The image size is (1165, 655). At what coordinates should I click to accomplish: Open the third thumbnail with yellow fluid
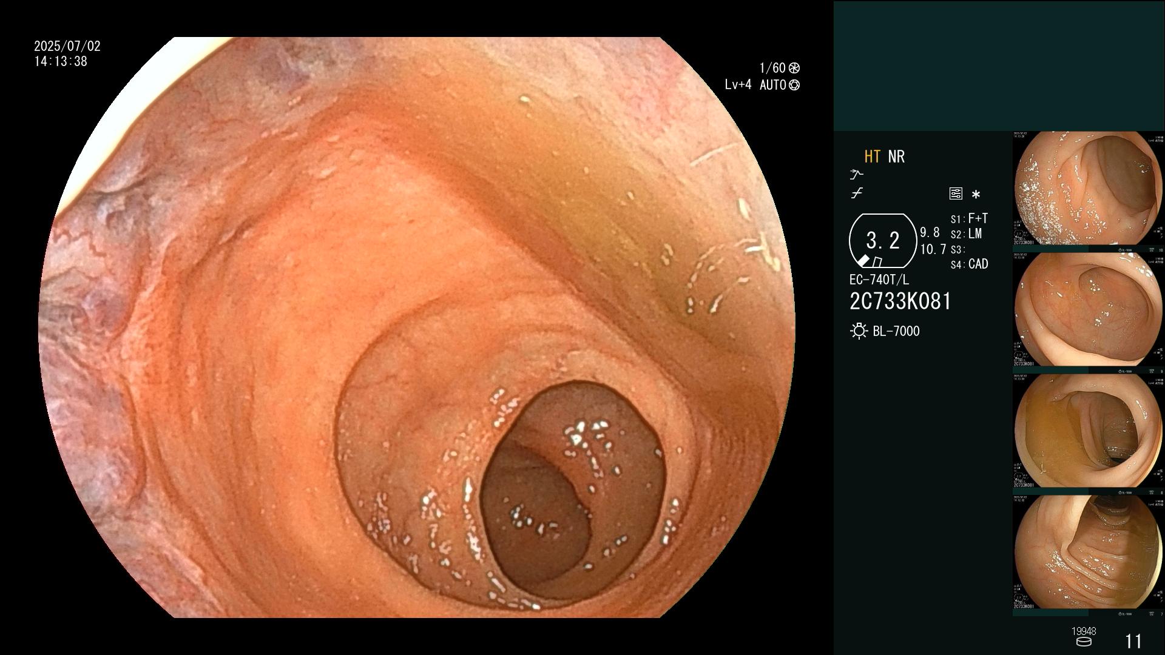(1089, 431)
